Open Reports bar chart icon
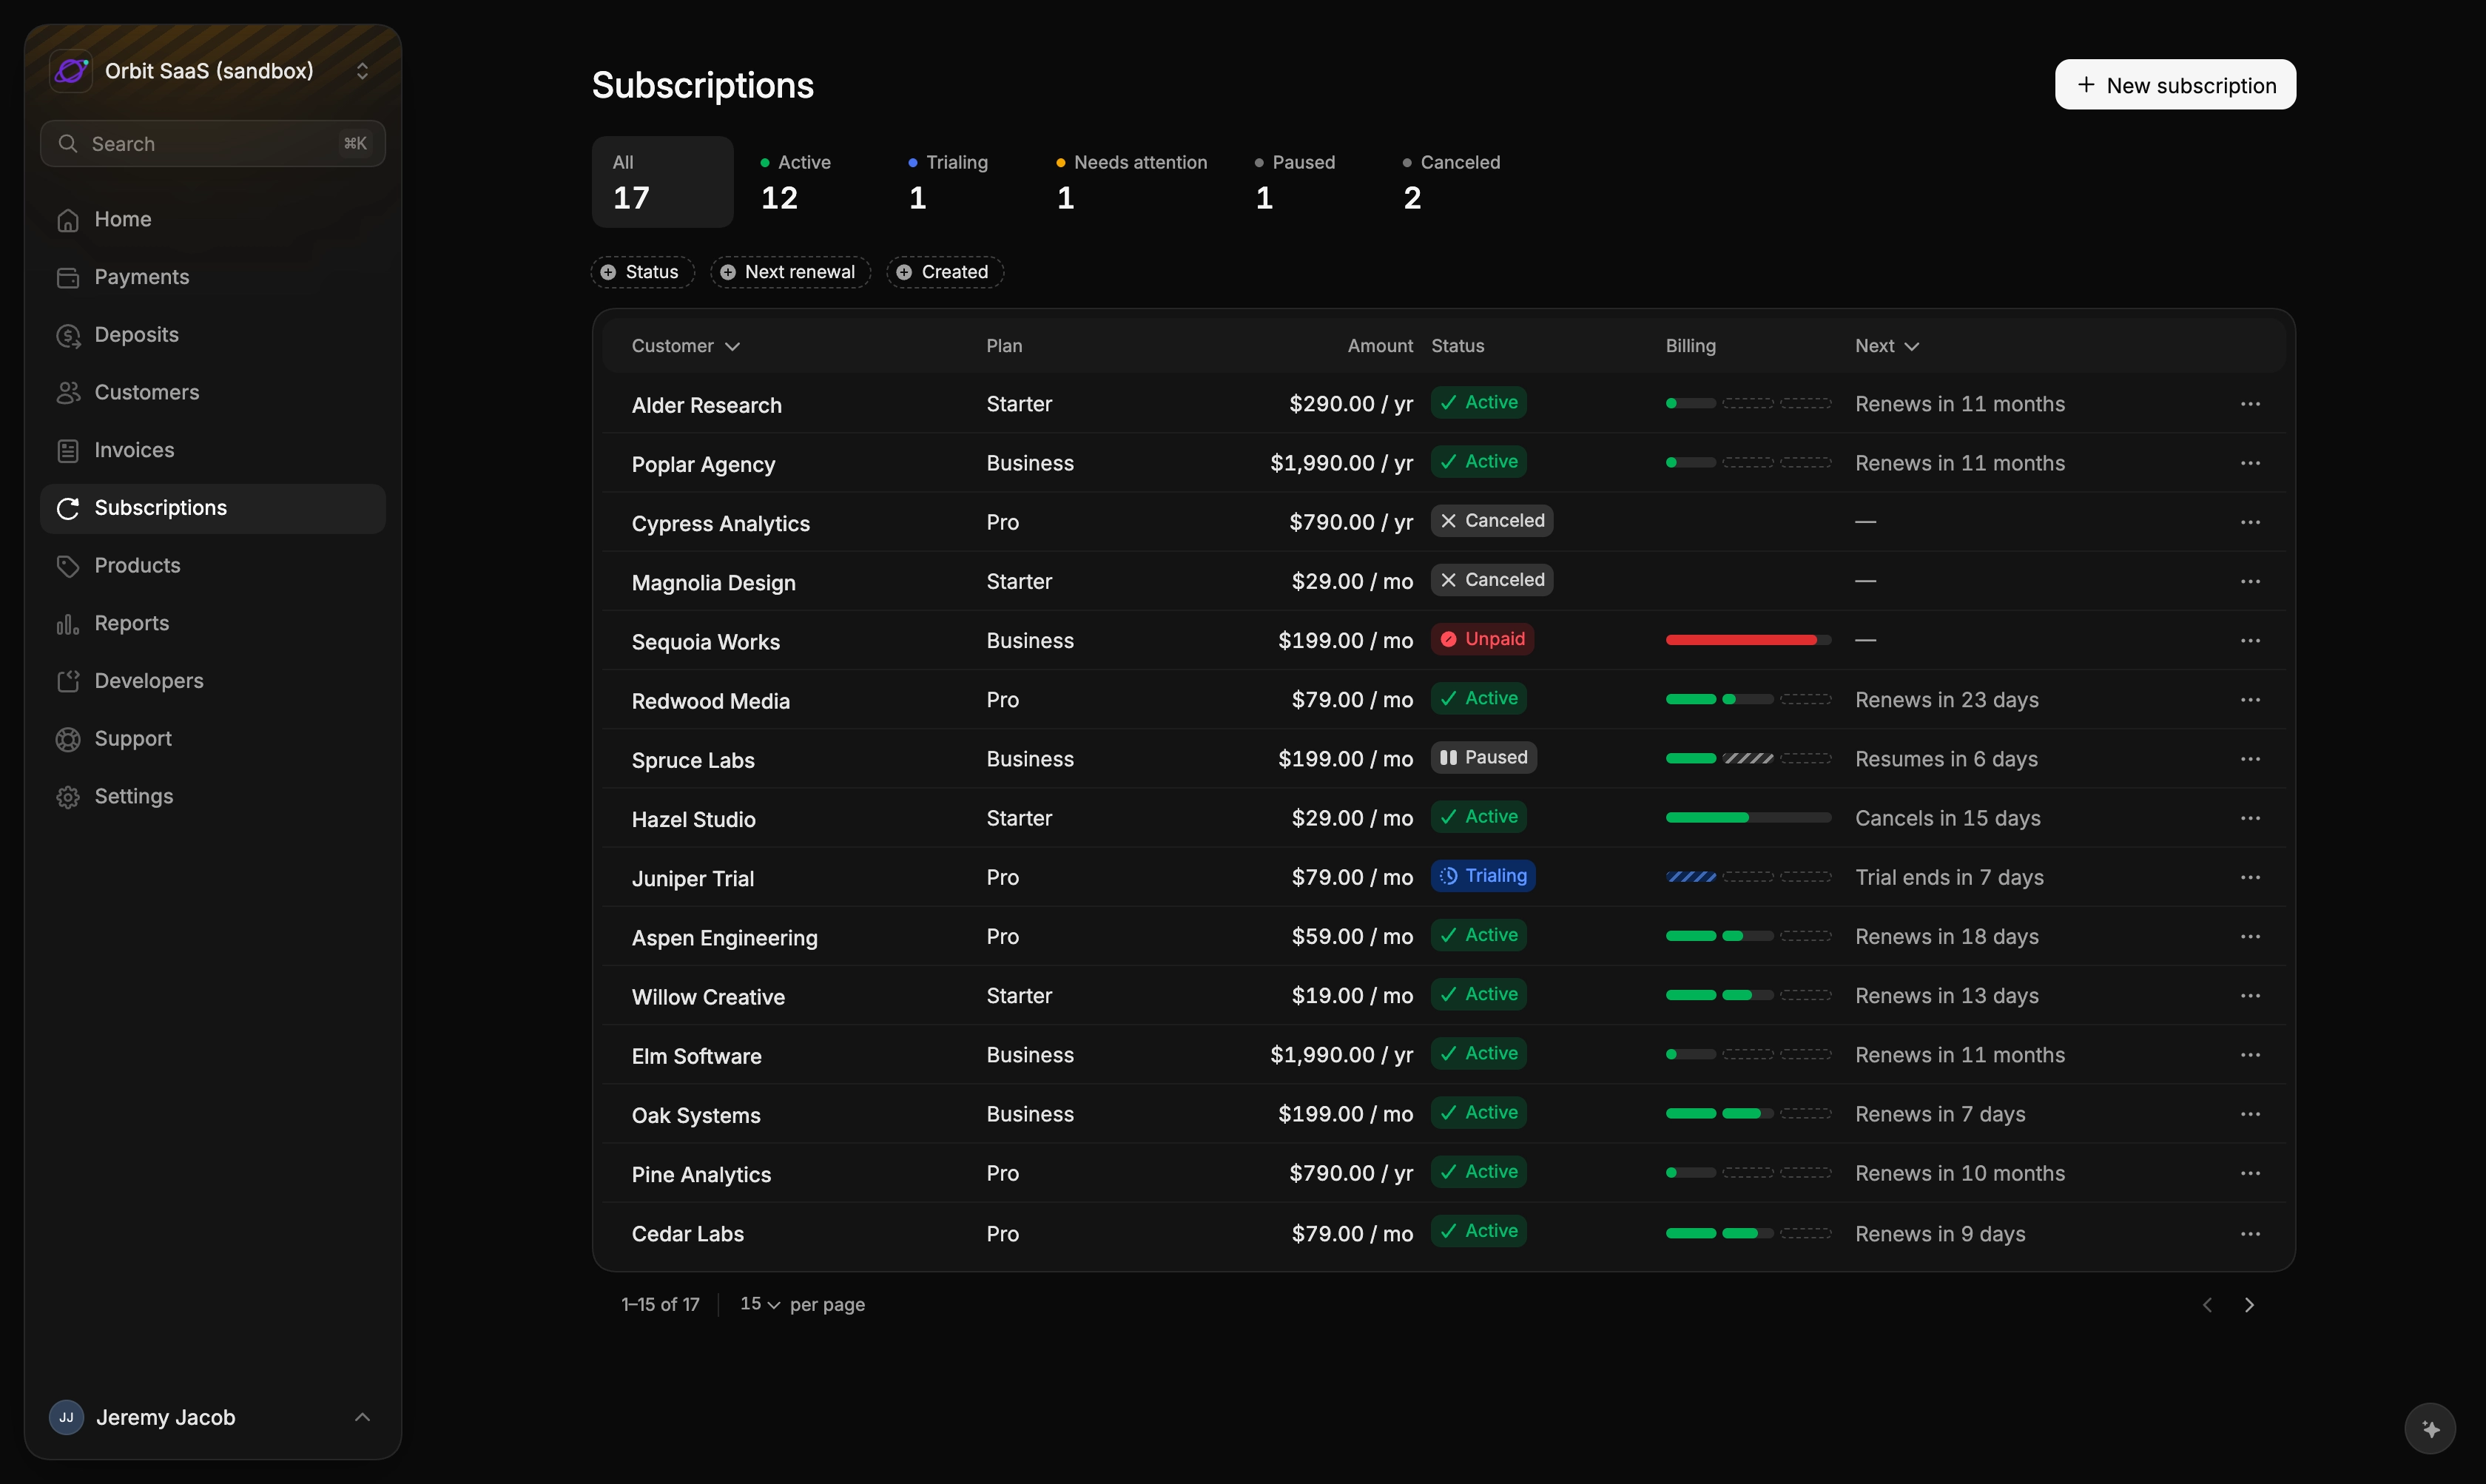Viewport: 2486px width, 1484px height. pyautogui.click(x=68, y=624)
